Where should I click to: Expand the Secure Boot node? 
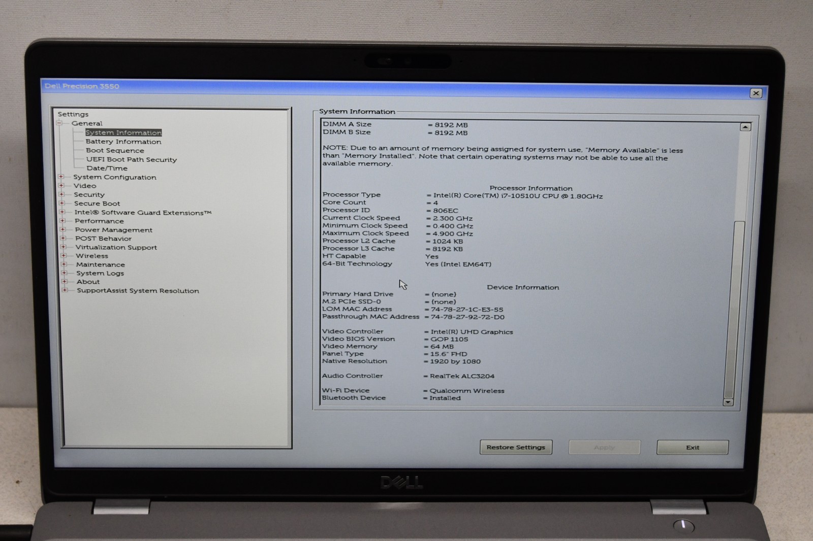pyautogui.click(x=61, y=203)
